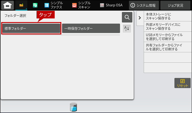Open システム情報

pyautogui.click(x=144, y=5)
